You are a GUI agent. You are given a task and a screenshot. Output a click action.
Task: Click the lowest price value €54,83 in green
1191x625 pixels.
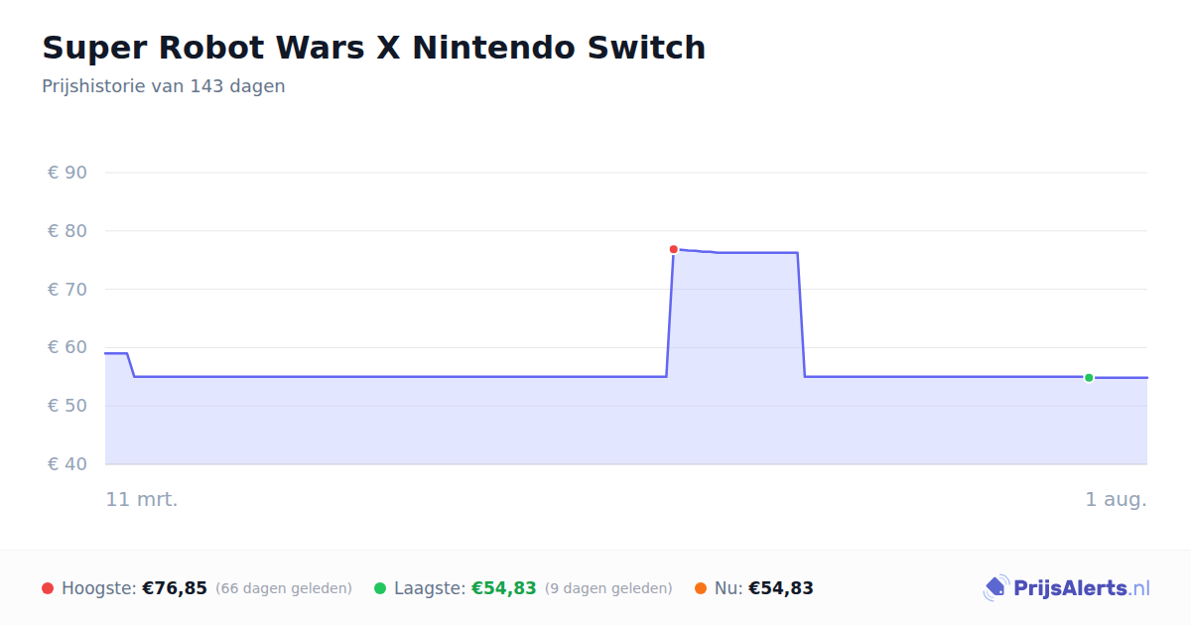tap(504, 588)
